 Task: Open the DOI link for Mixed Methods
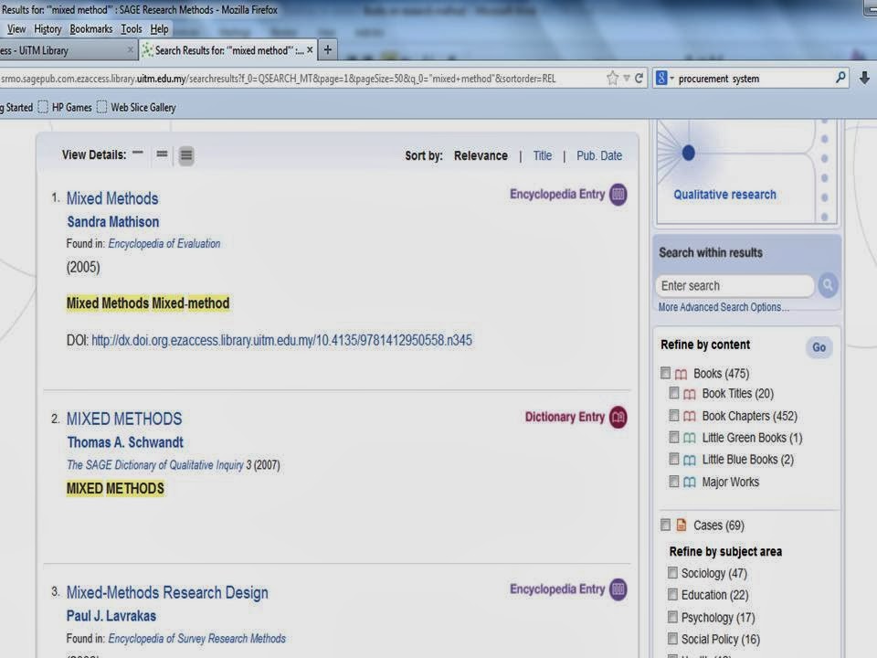pyautogui.click(x=281, y=340)
